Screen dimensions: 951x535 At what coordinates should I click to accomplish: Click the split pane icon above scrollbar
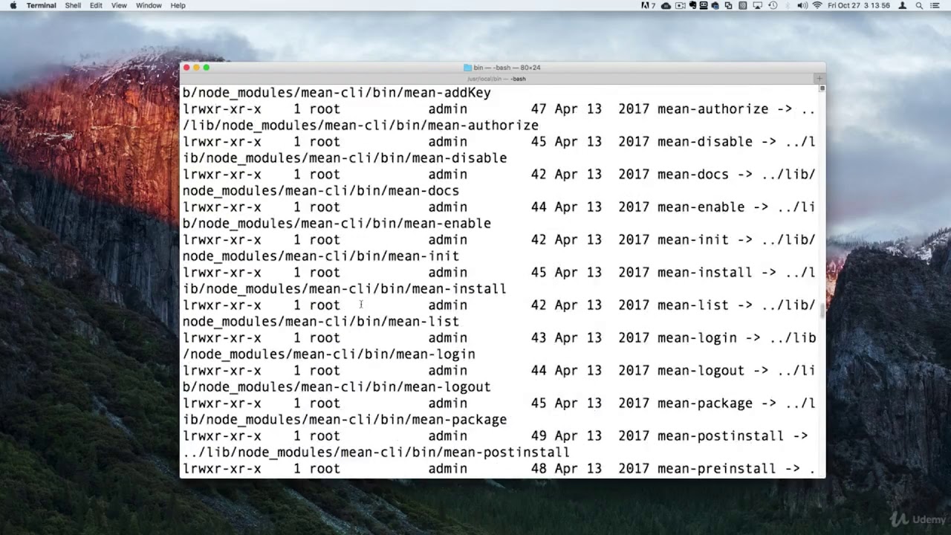tap(822, 88)
